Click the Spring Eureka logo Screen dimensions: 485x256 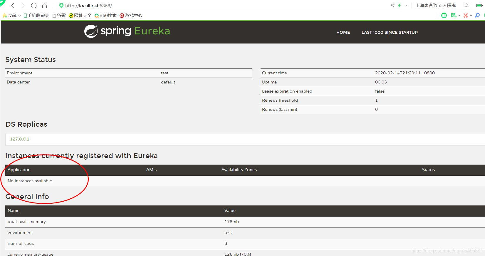[127, 31]
